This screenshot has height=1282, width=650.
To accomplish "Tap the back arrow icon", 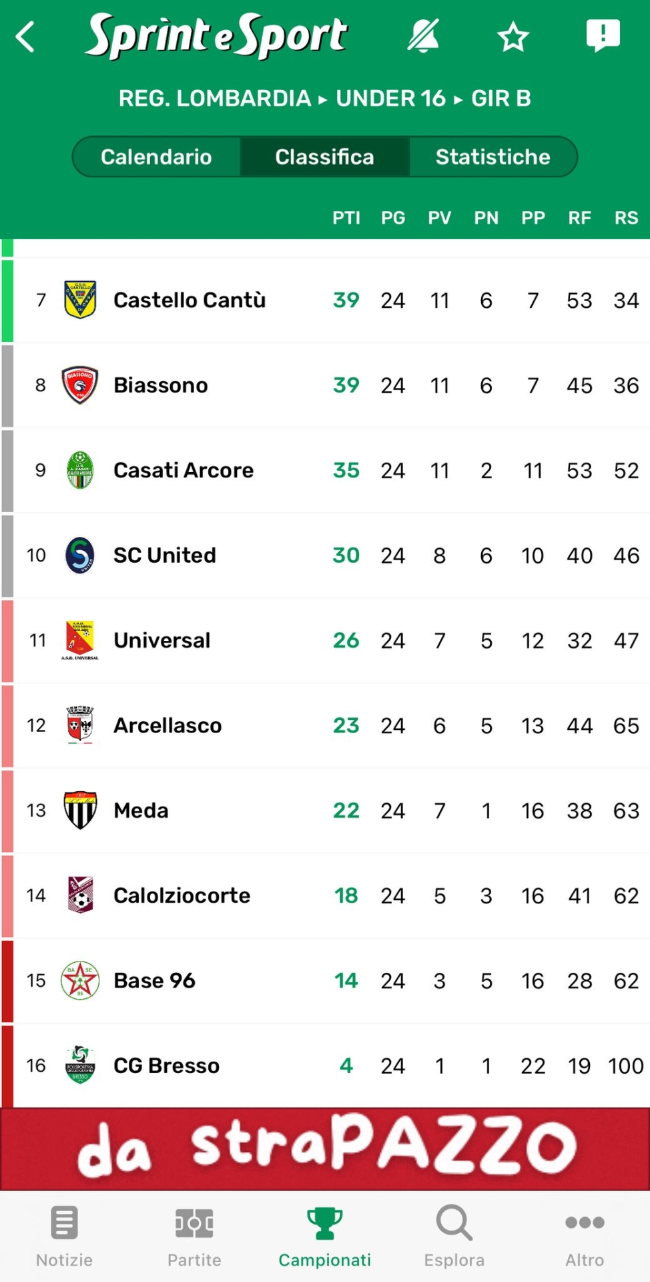I will tap(25, 37).
